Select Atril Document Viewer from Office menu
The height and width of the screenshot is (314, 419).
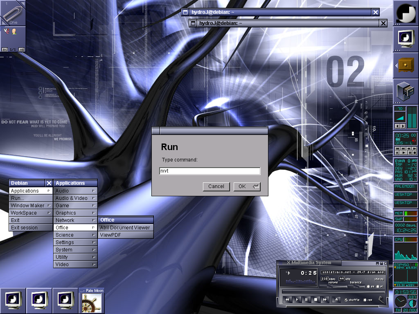pos(126,227)
